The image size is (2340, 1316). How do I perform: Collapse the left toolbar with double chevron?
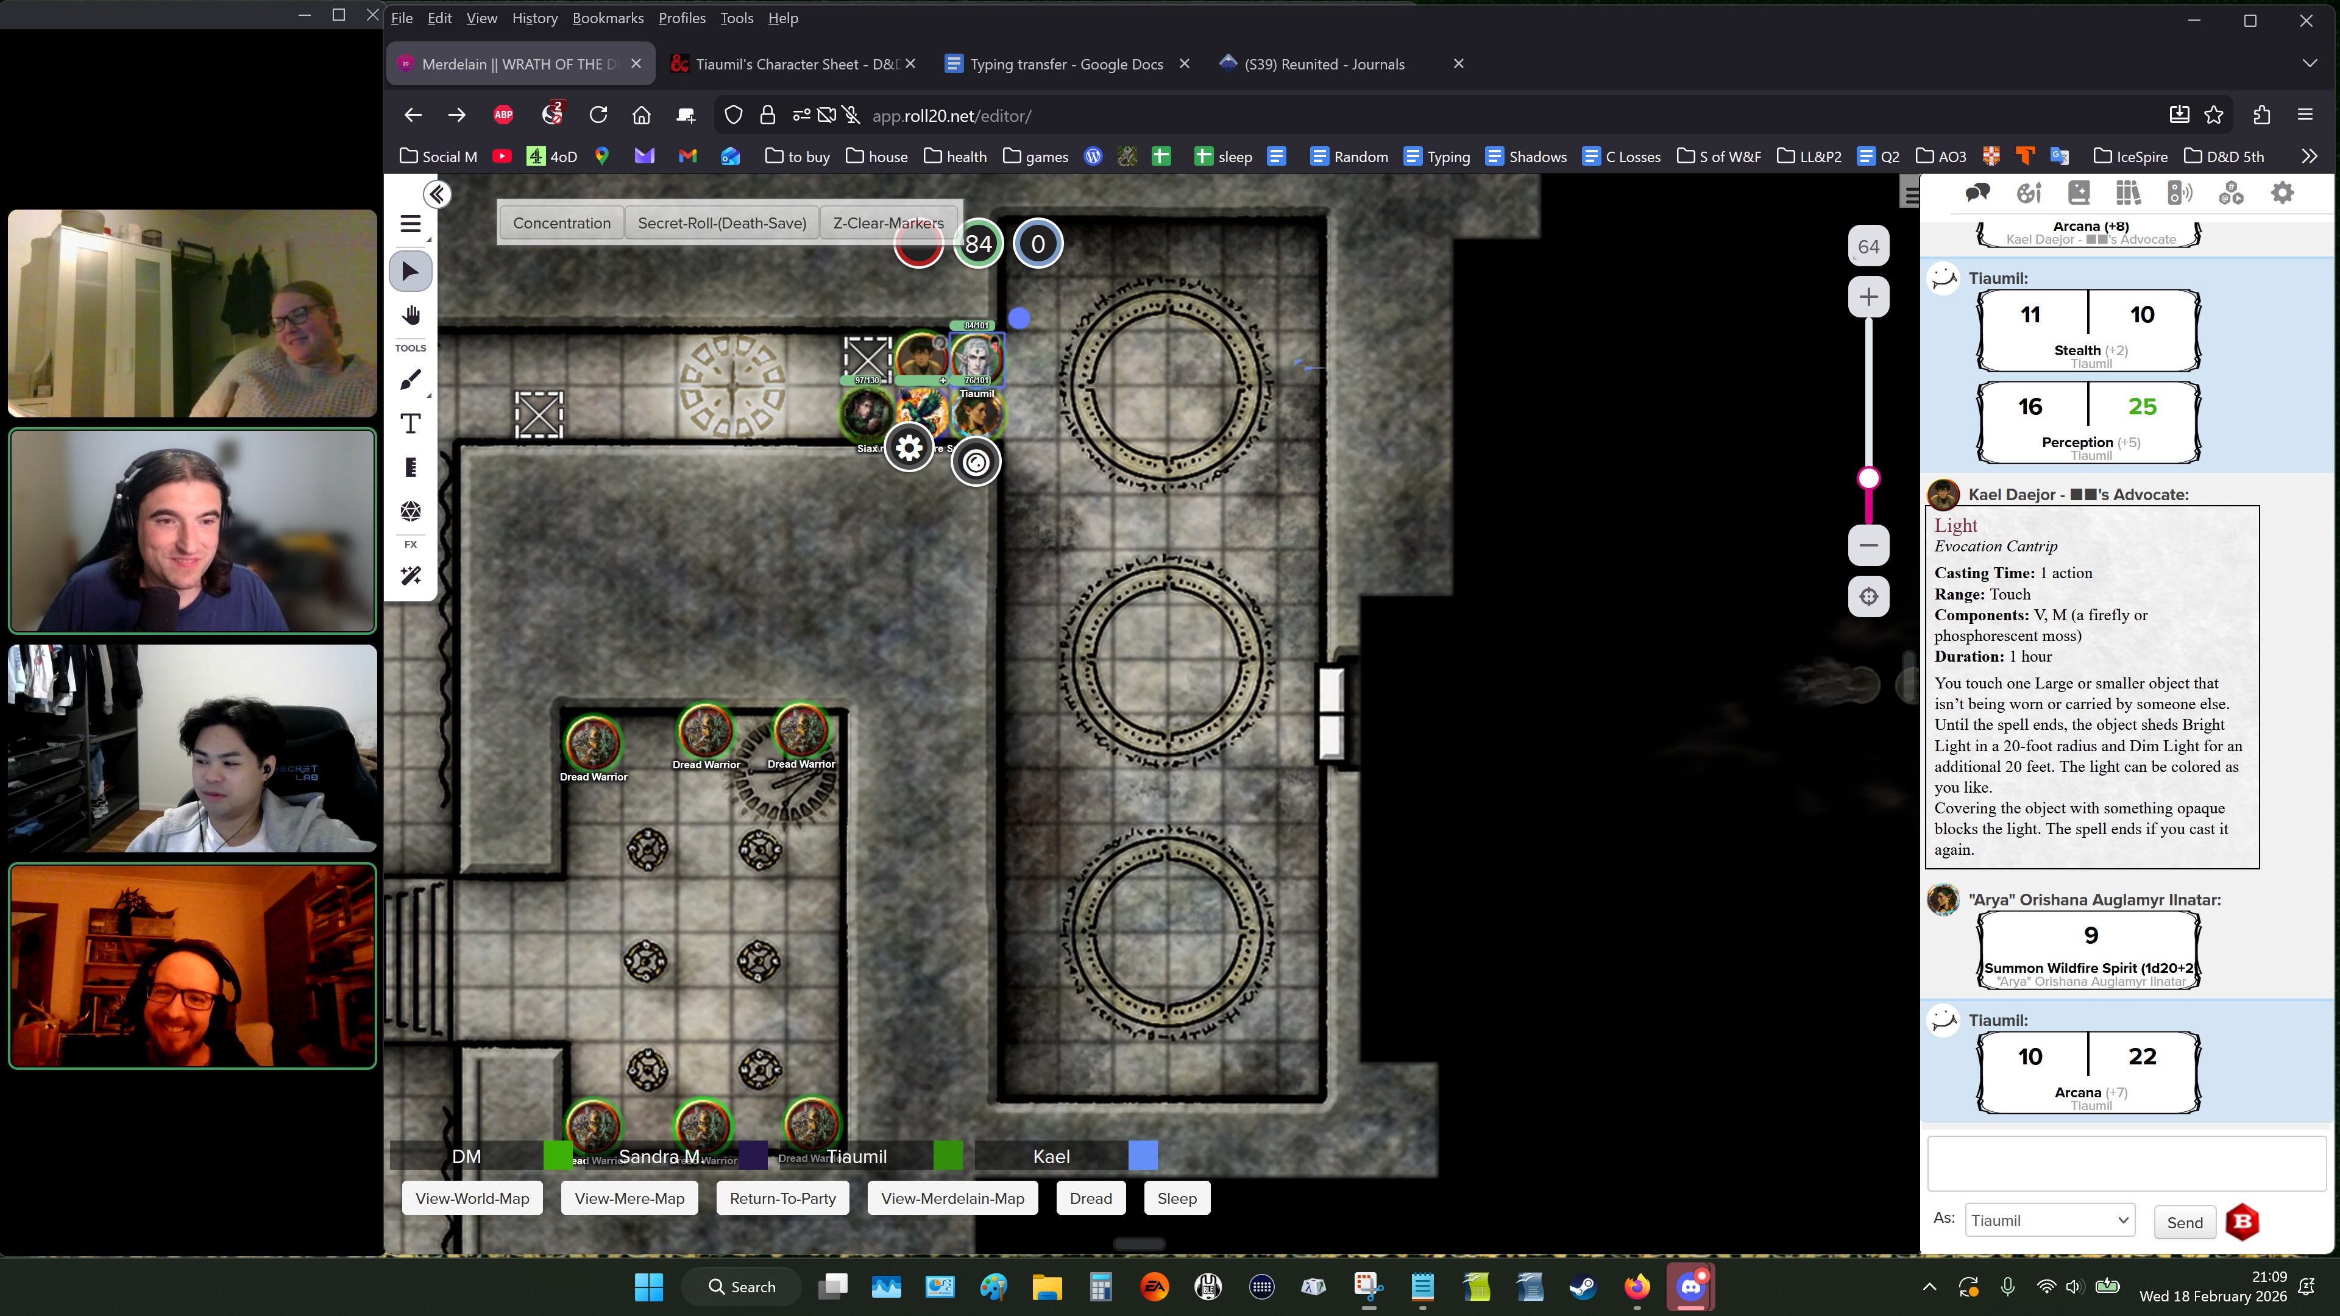437,194
